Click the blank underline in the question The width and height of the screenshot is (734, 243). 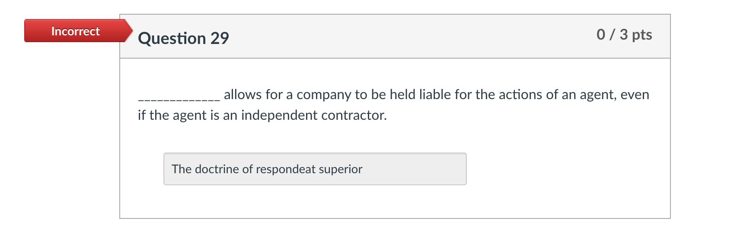coord(179,97)
